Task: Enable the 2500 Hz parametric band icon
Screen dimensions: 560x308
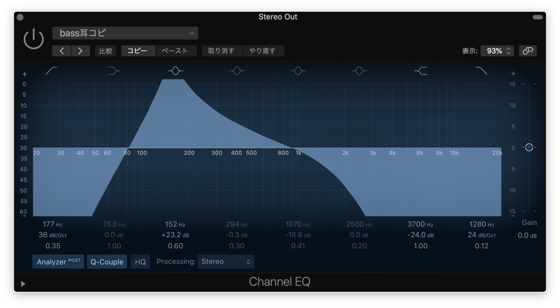Action: click(x=359, y=71)
